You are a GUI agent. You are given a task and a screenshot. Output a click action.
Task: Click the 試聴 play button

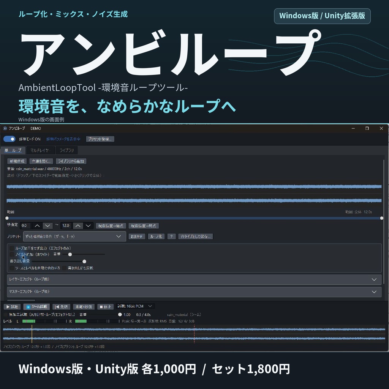coord(12,307)
